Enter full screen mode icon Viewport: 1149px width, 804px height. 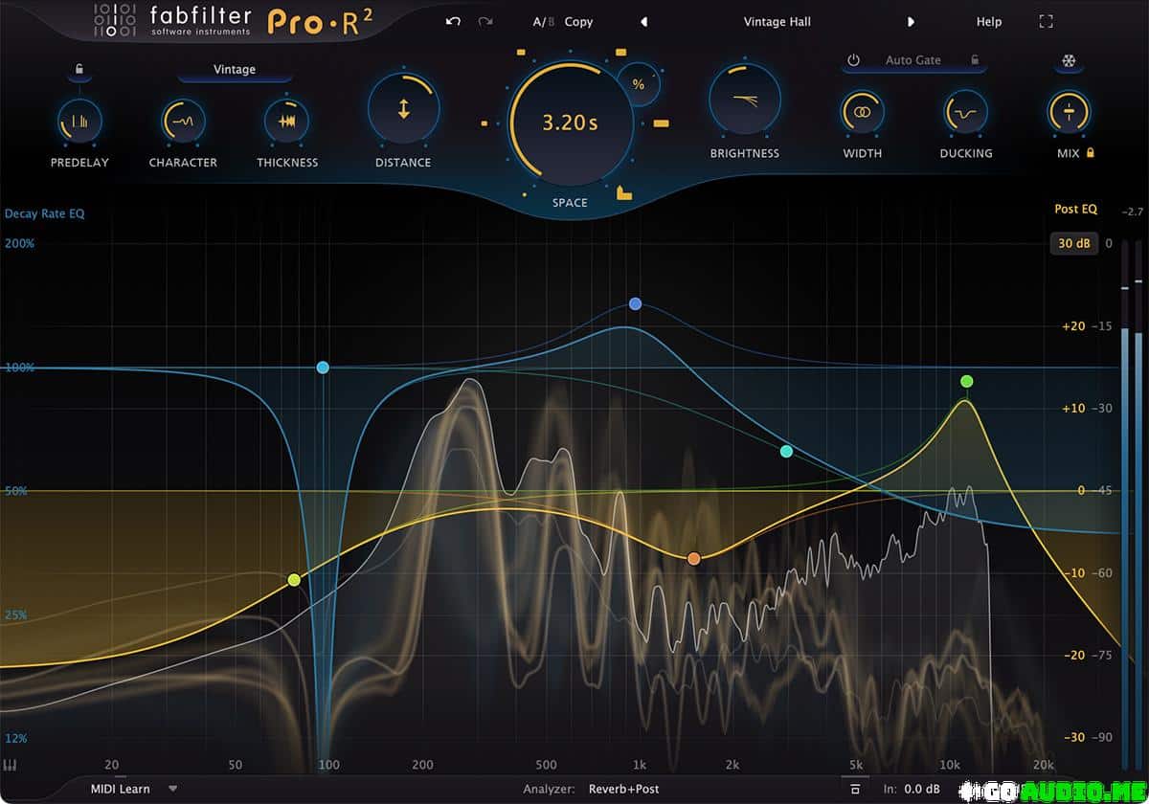click(x=1046, y=21)
